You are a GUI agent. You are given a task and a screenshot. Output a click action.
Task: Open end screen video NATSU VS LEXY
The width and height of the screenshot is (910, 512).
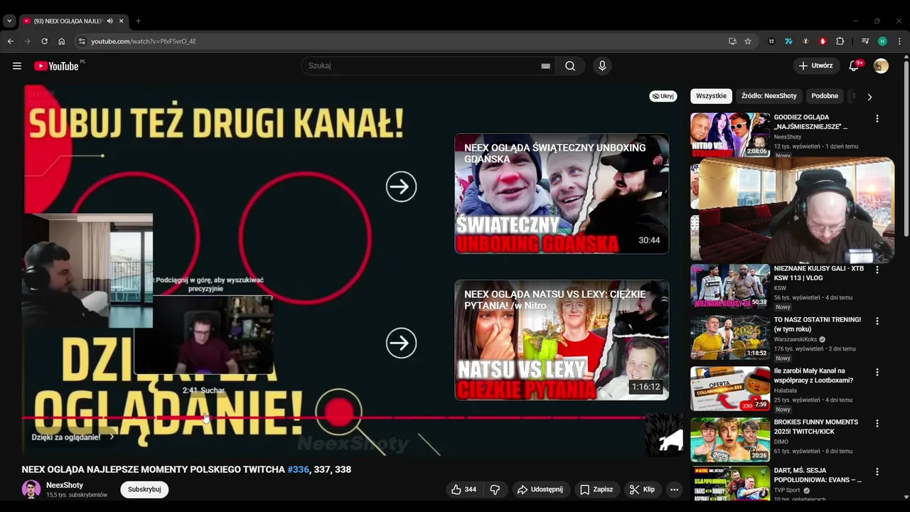point(562,340)
